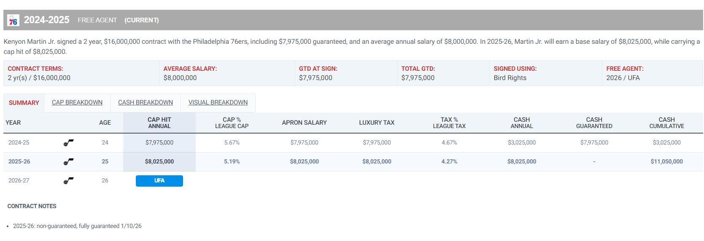This screenshot has width=704, height=241.
Task: Click the Jazz logo in the 2024-25 row
Action: pyautogui.click(x=68, y=143)
